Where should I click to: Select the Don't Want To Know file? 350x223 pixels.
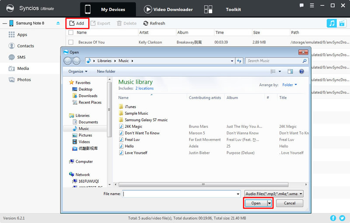[140, 133]
